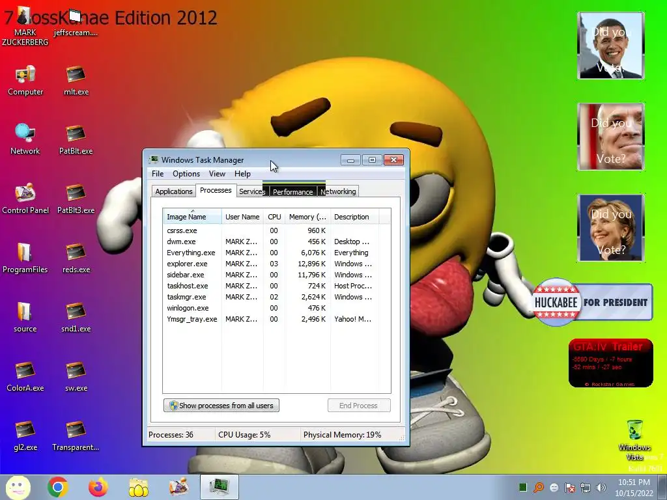Open the Control Panel taskbar icon
The height and width of the screenshot is (500, 667).
tap(178, 487)
